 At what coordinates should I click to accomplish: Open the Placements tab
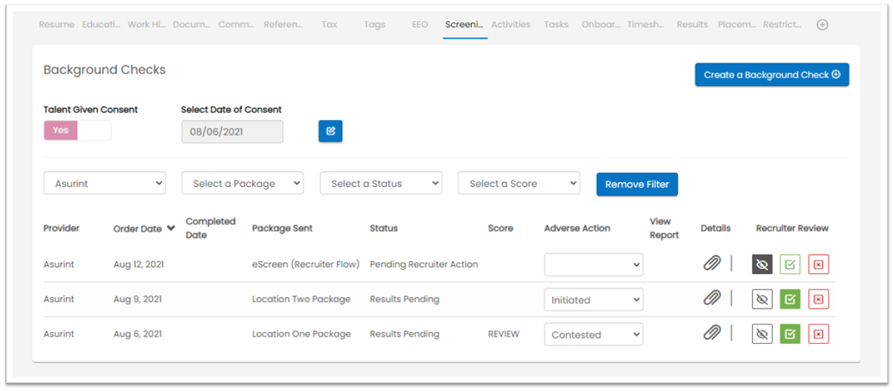pos(737,24)
